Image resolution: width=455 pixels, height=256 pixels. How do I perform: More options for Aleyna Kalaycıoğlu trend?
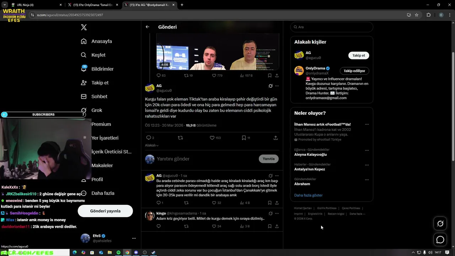click(x=367, y=150)
